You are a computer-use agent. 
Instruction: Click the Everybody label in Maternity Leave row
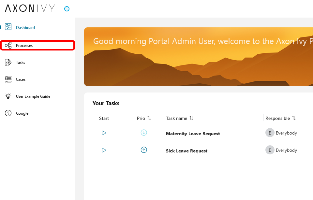[x=287, y=133]
